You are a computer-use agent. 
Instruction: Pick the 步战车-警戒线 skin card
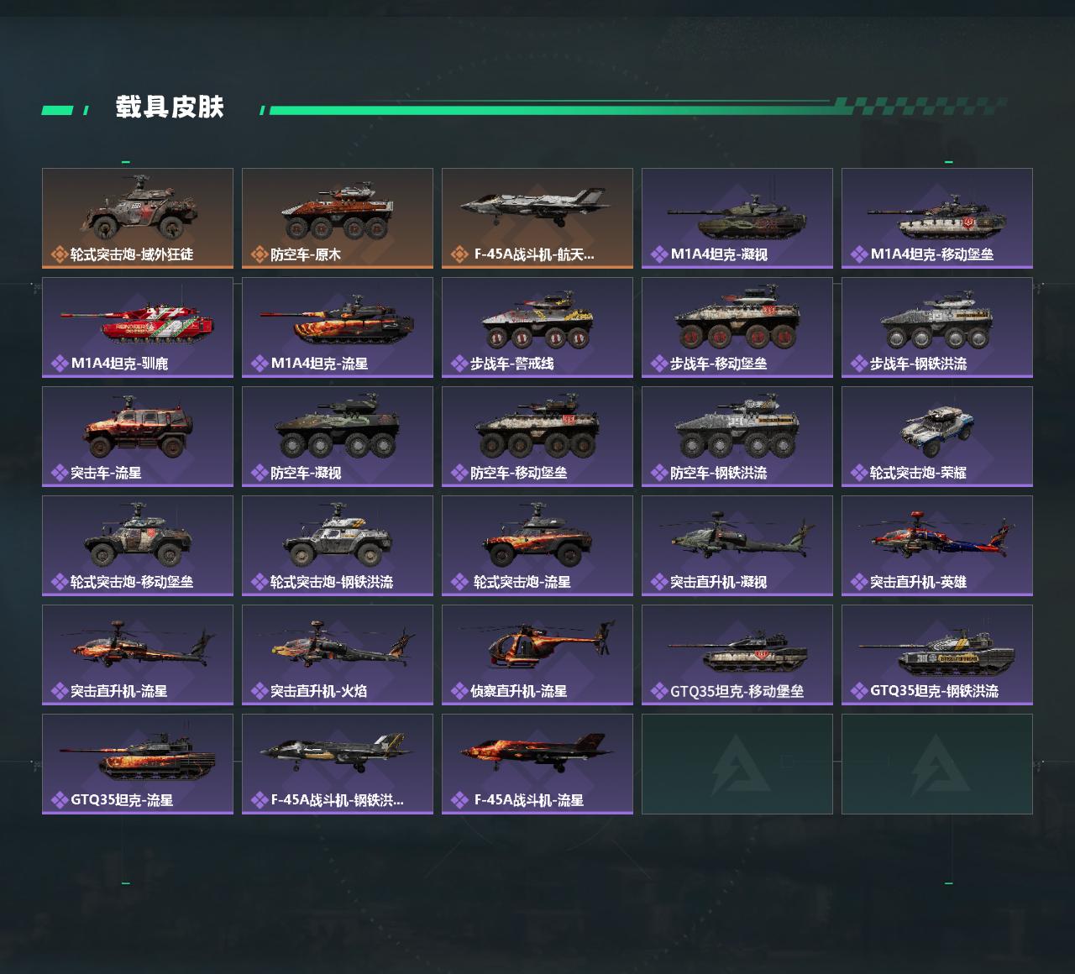tap(537, 327)
